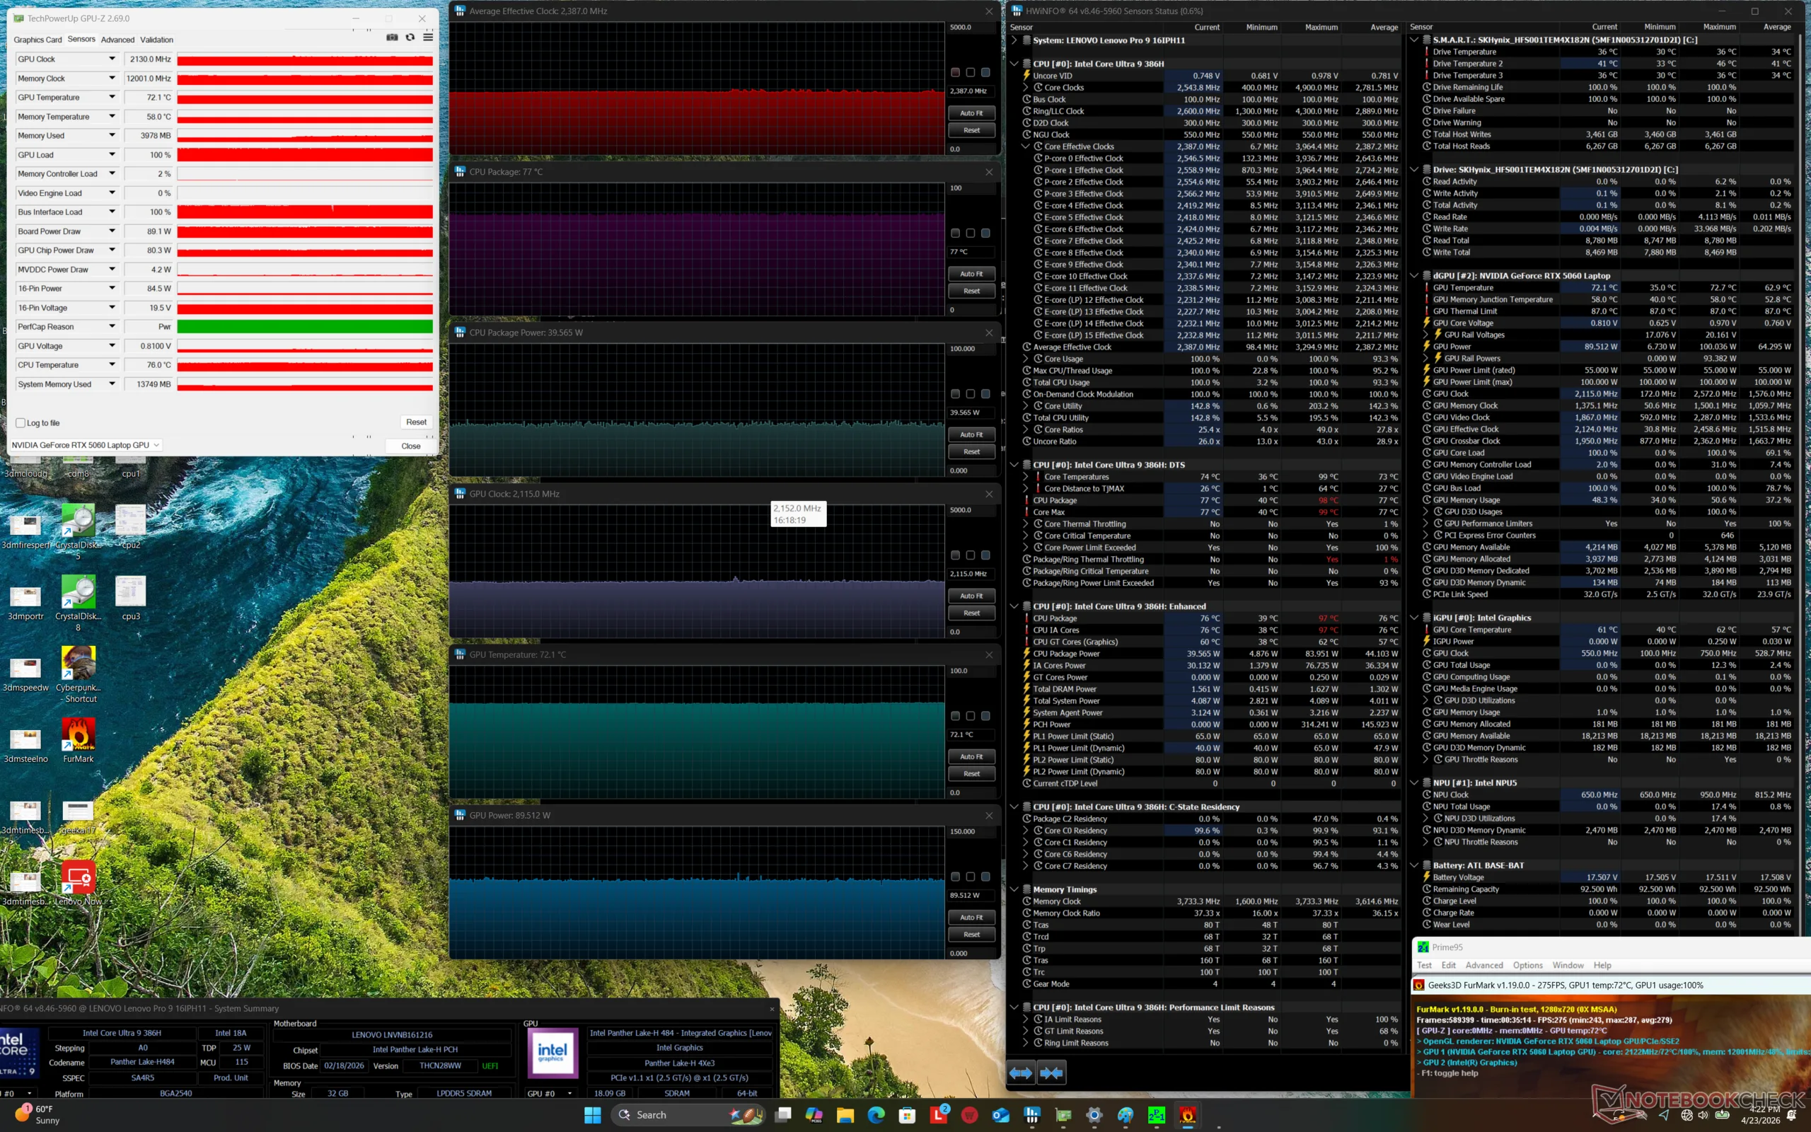Click Reset button in GPU-Z
This screenshot has height=1132, width=1811.
click(x=416, y=422)
